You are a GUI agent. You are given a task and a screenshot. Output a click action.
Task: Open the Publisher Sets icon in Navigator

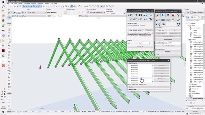click(199, 17)
